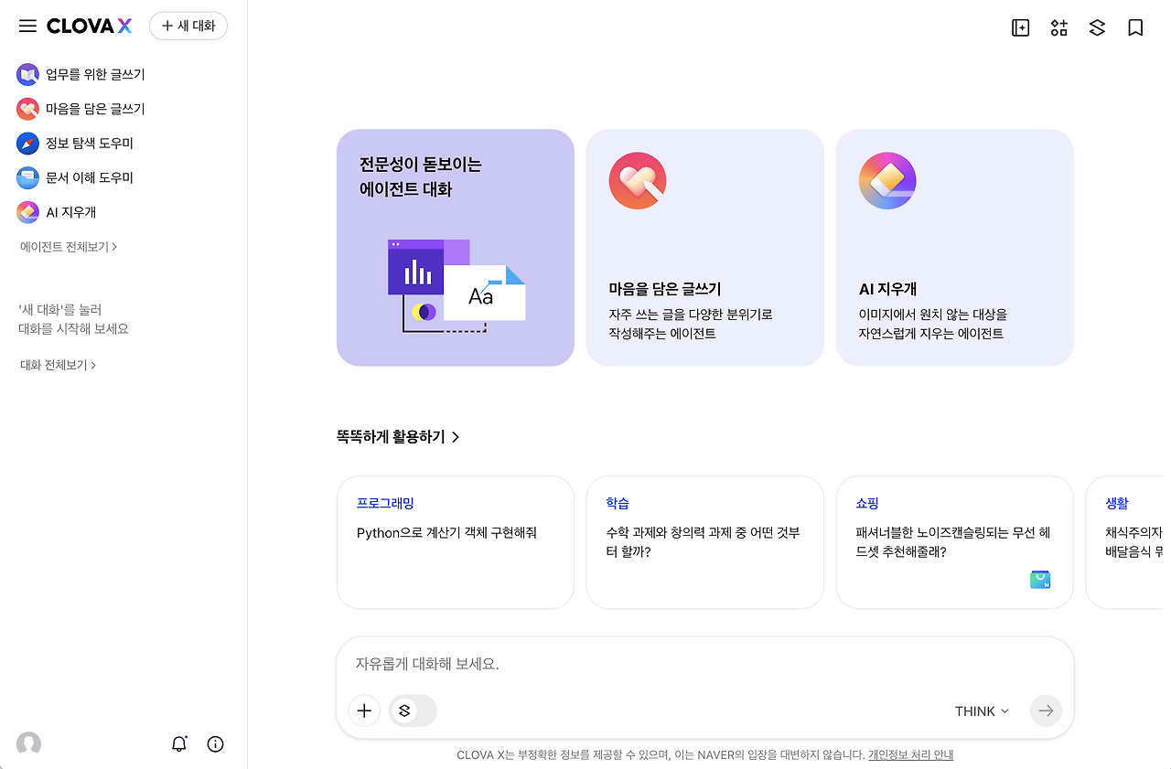Screen dimensions: 1171x769
Task: Select 업무를 위한 글쓰기 in sidebar
Action: pyautogui.click(x=95, y=75)
